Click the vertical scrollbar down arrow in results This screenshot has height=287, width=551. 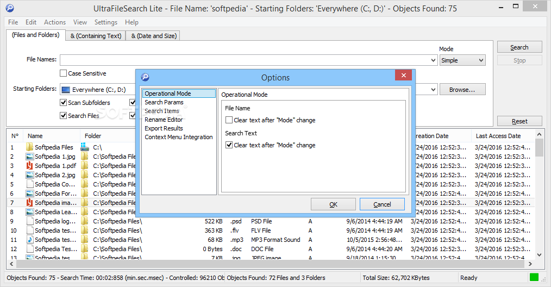[x=539, y=254]
